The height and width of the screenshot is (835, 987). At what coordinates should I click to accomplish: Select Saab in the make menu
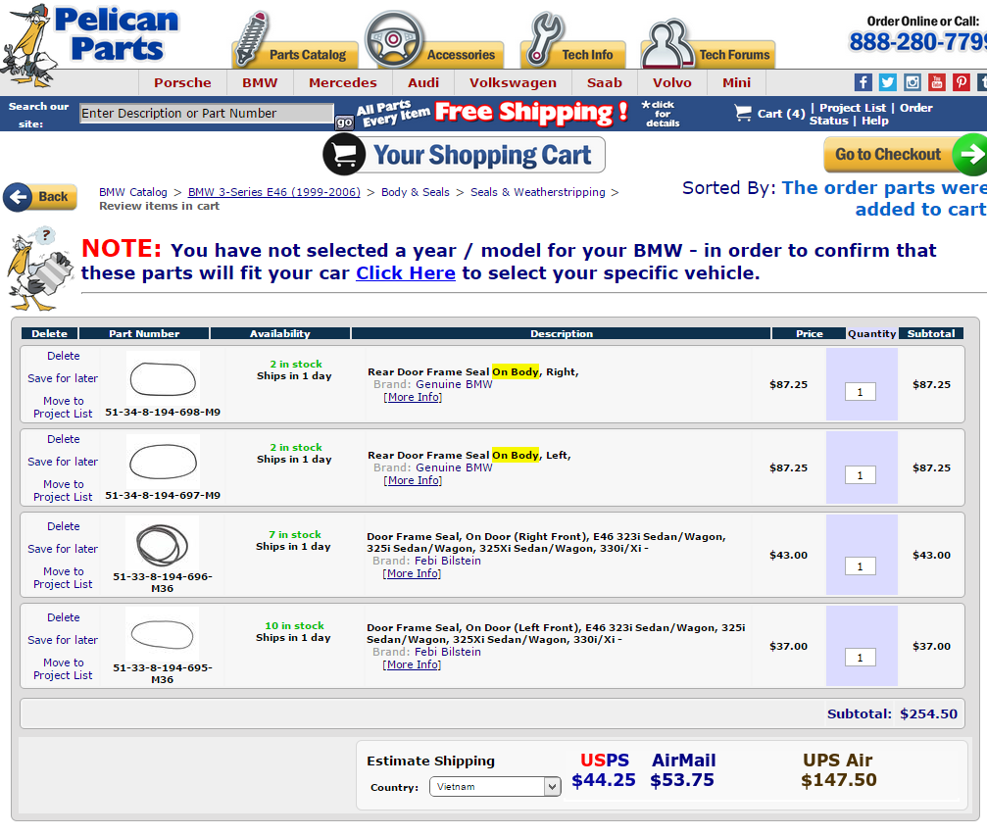click(605, 82)
